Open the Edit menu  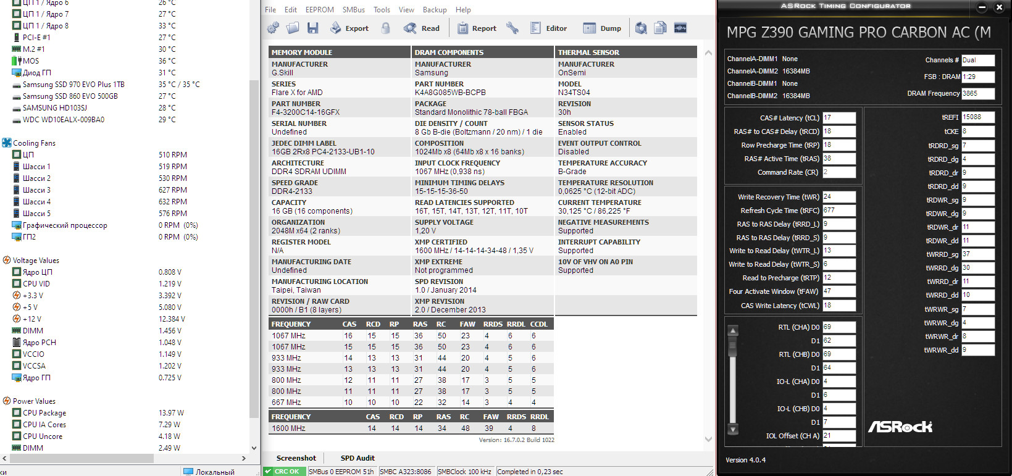(x=291, y=9)
